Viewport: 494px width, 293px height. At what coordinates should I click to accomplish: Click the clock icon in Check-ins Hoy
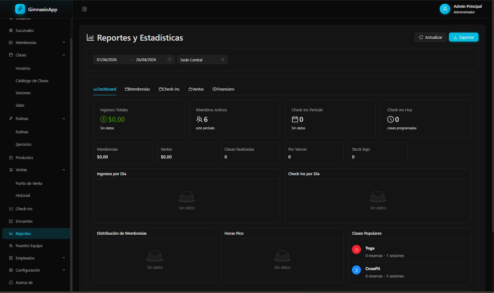tap(391, 119)
